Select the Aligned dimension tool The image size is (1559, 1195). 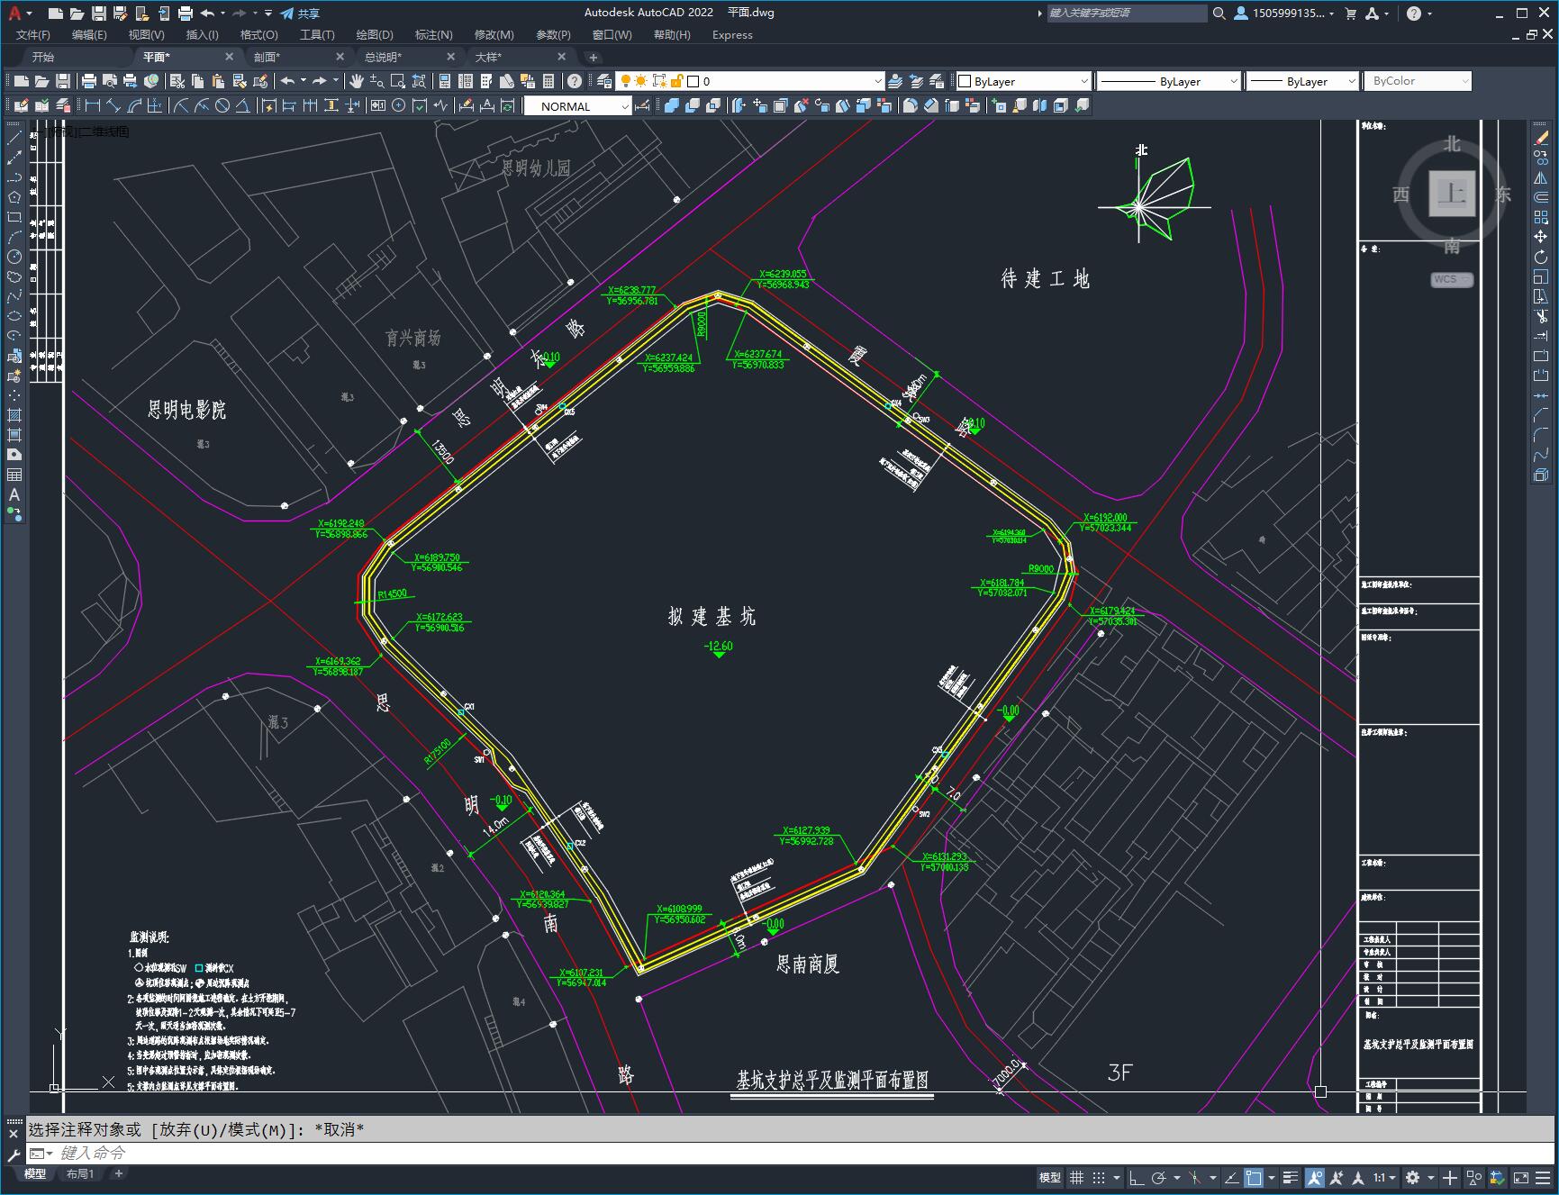(113, 105)
